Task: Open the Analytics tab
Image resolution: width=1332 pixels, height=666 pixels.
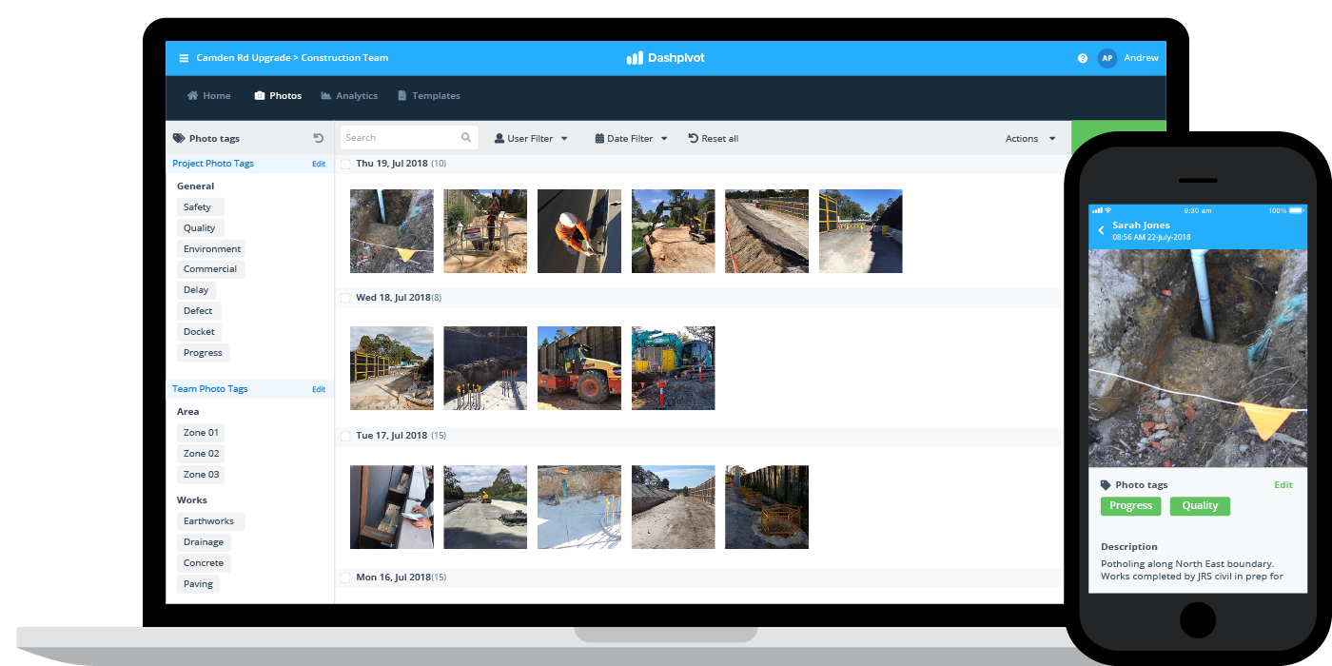Action: tap(349, 96)
